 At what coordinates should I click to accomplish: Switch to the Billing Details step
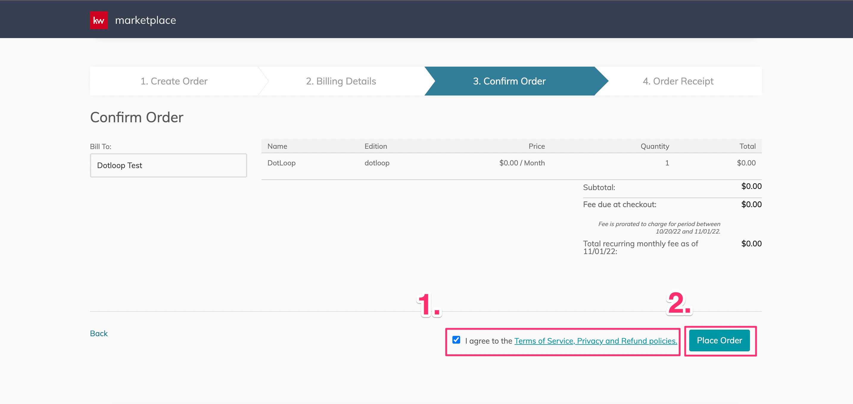[x=341, y=81]
